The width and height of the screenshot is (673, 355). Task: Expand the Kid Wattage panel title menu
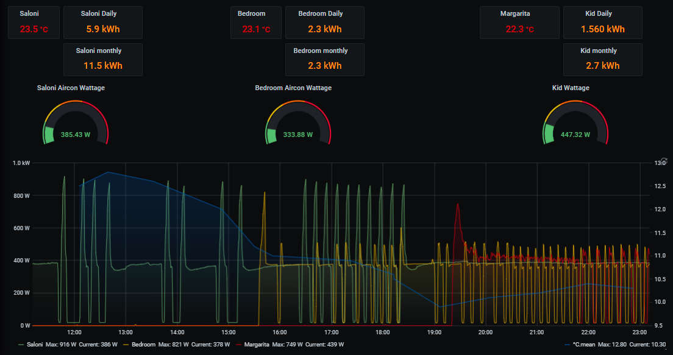[571, 88]
